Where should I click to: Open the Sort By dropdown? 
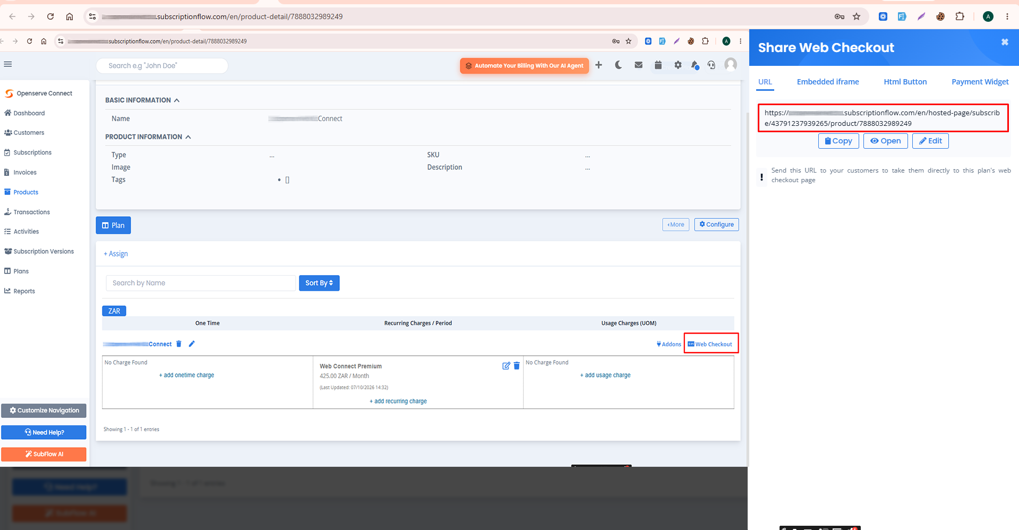point(319,283)
